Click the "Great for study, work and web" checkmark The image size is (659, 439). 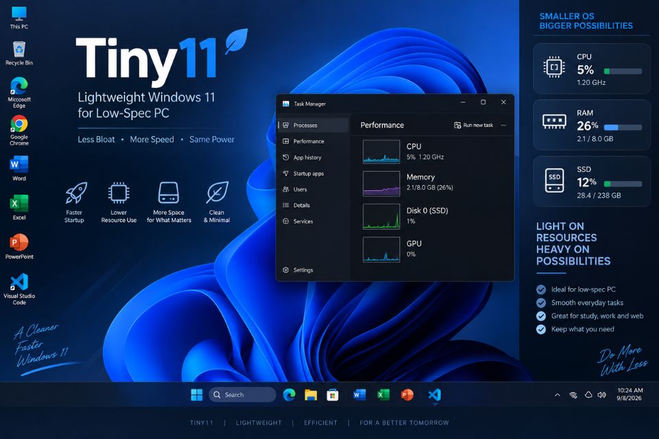[541, 316]
